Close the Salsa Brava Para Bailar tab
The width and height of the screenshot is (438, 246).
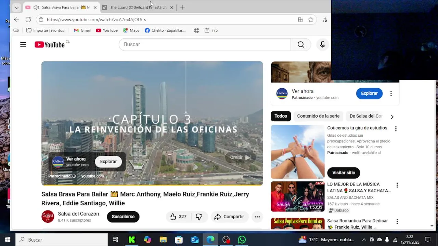[95, 7]
